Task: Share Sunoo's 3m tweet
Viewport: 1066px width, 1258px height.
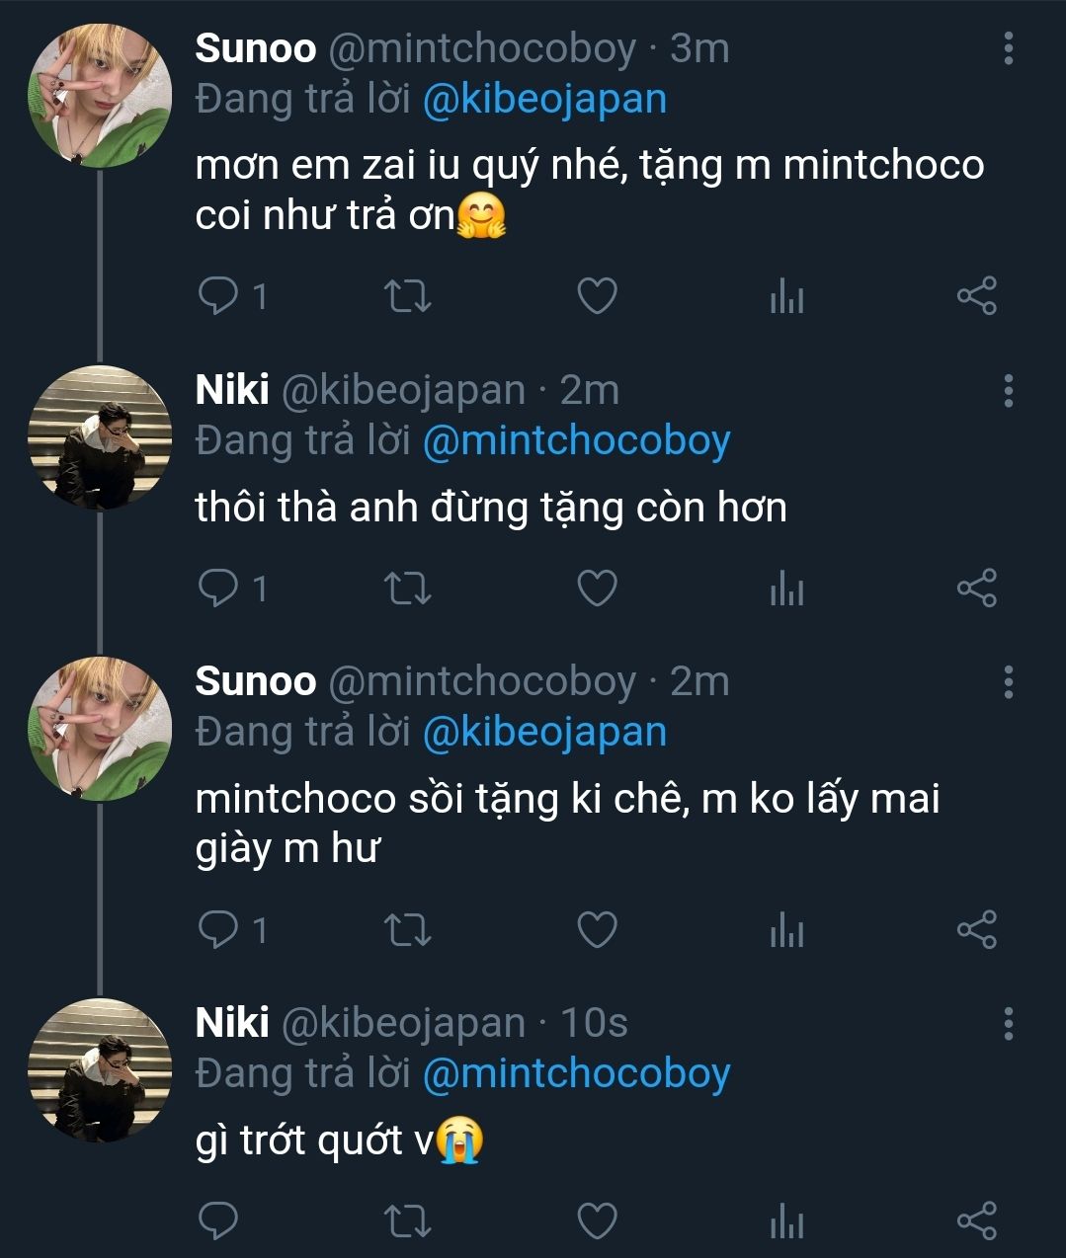Action: (977, 295)
